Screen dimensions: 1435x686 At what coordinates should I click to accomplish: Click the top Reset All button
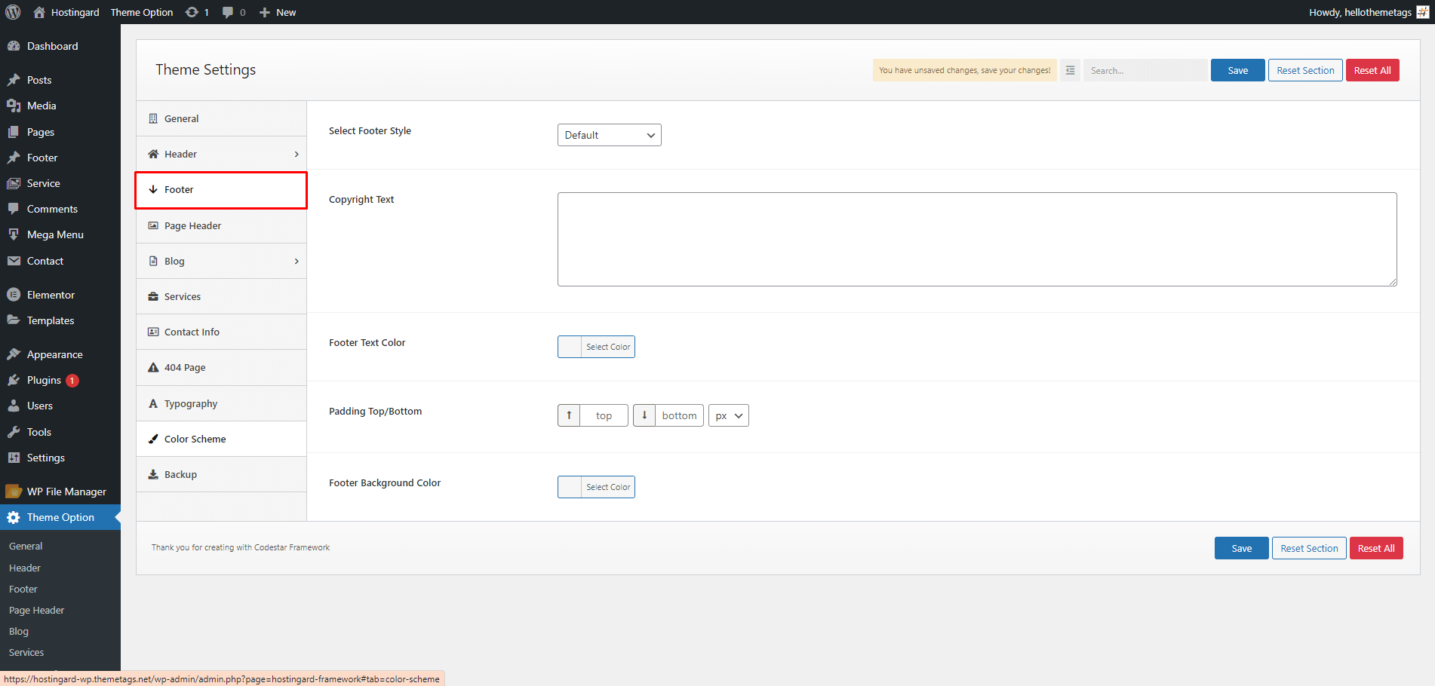[x=1372, y=70]
